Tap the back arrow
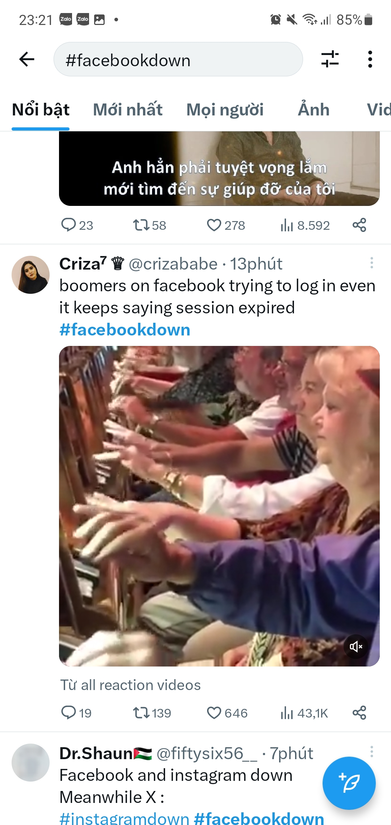Image resolution: width=391 pixels, height=825 pixels. click(27, 59)
